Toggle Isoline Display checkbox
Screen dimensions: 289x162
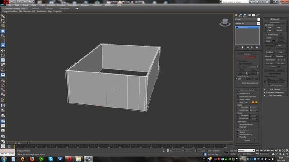pos(238,99)
